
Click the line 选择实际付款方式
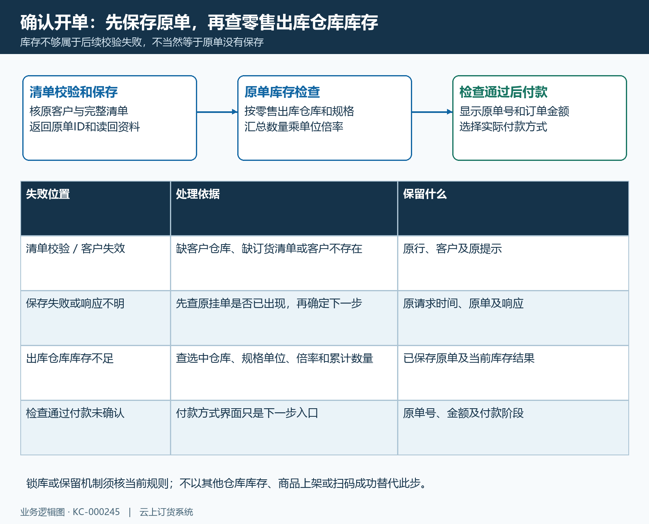tap(503, 127)
